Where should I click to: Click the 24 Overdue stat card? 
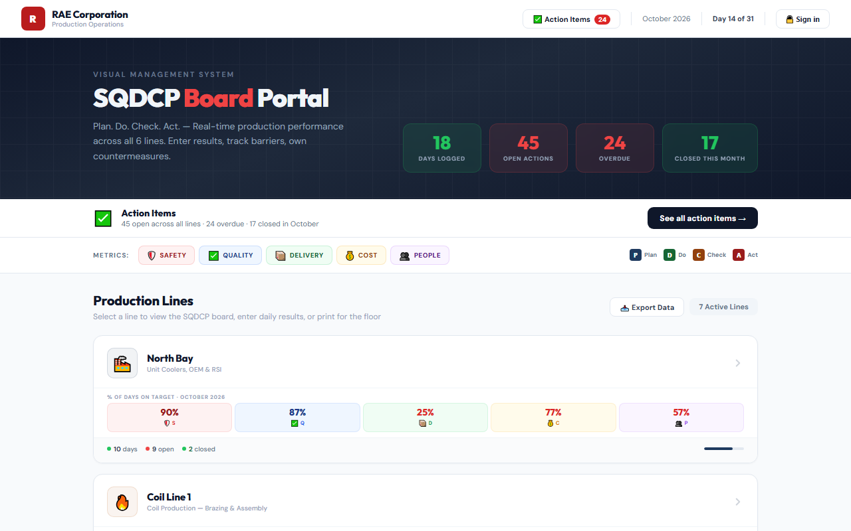(x=615, y=148)
